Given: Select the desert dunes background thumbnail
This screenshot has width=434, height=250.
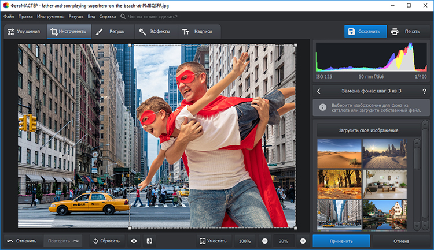Looking at the screenshot, I should (339, 152).
